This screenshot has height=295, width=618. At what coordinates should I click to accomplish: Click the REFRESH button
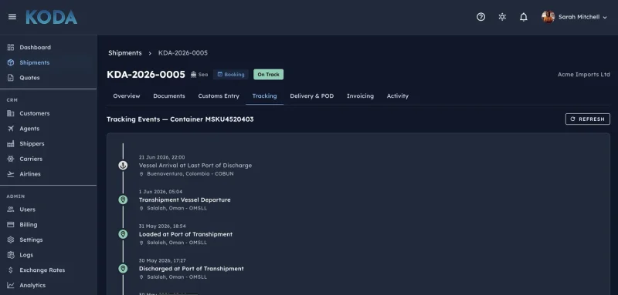point(588,119)
